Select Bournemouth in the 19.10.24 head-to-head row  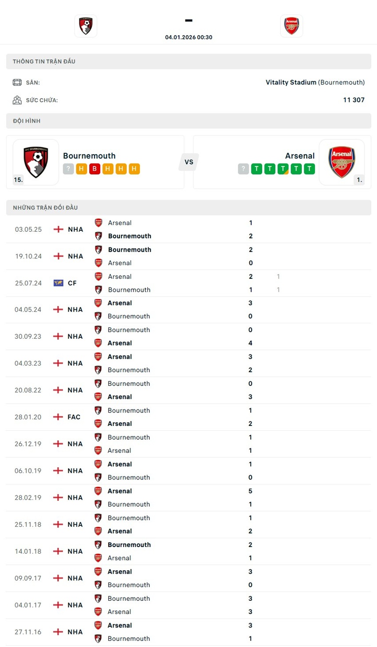130,250
